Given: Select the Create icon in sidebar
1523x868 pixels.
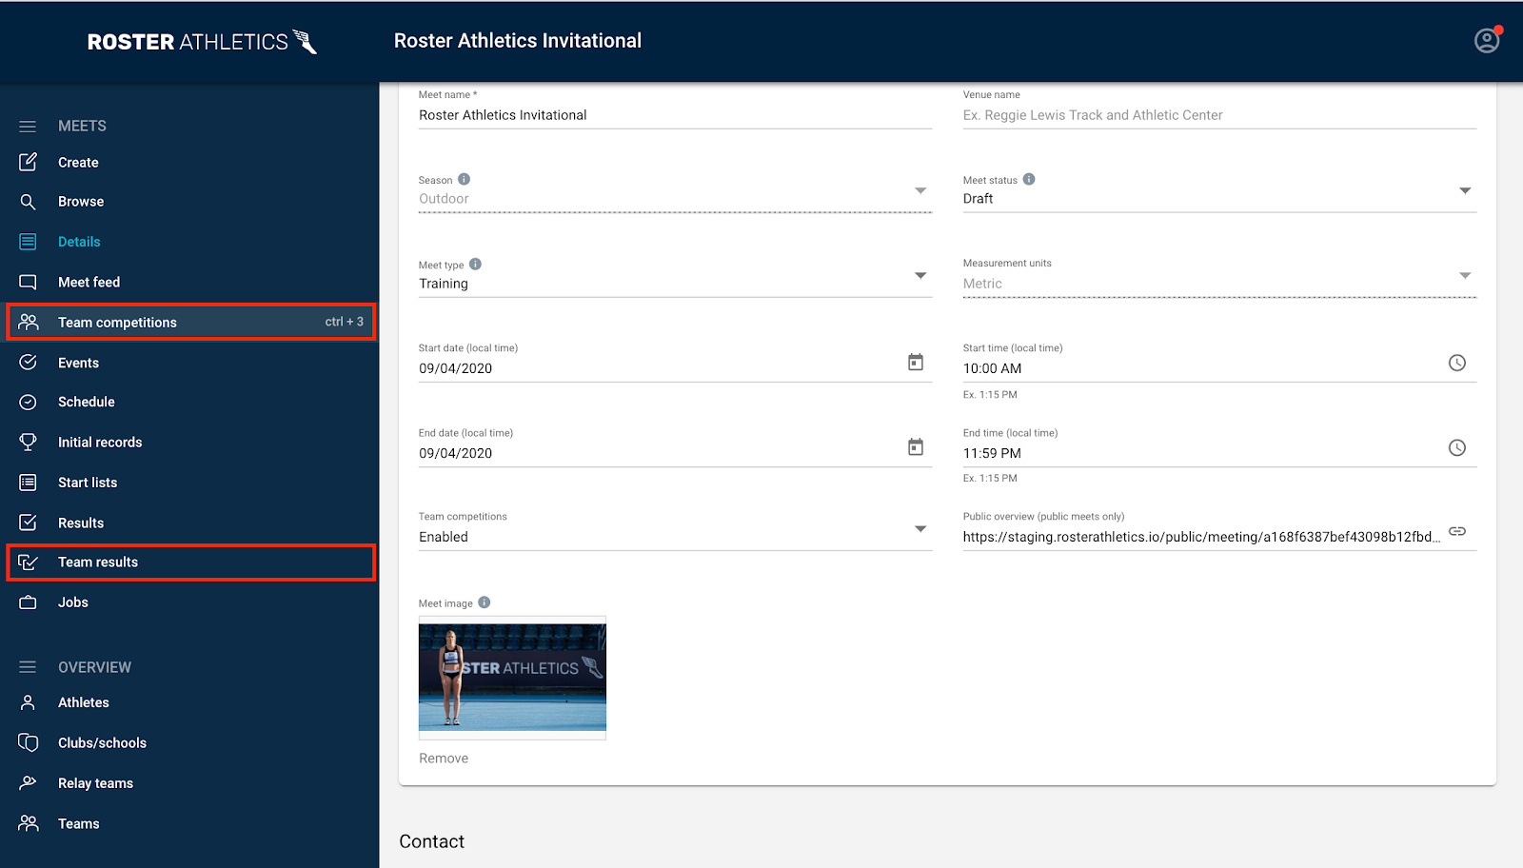Looking at the screenshot, I should (28, 162).
